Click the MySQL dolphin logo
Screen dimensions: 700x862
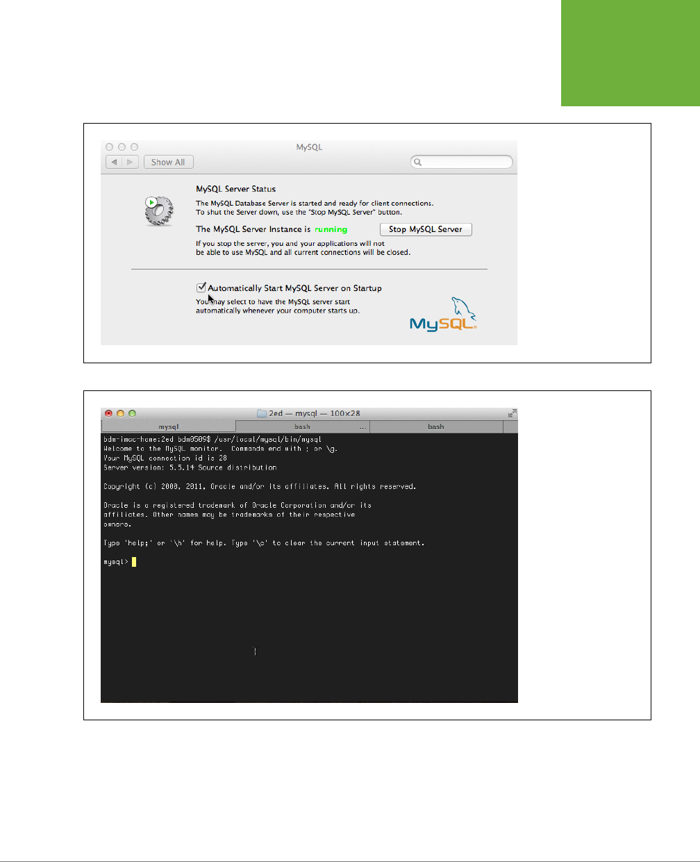click(x=444, y=314)
